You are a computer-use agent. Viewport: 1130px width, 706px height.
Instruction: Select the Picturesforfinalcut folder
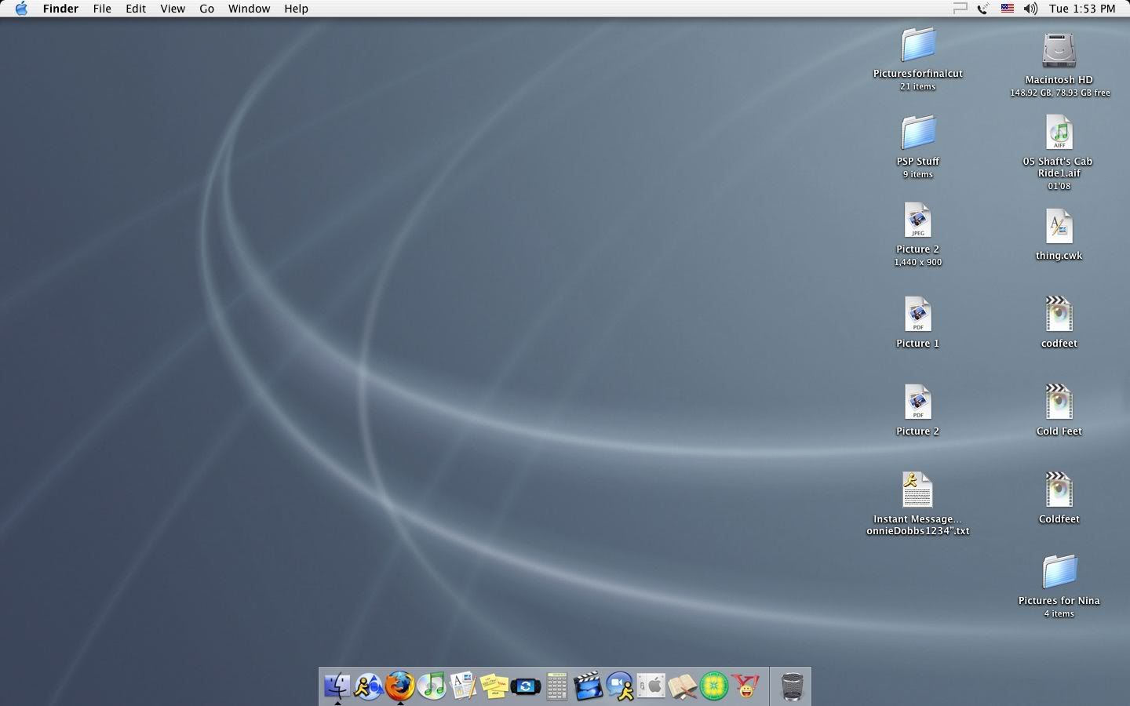[918, 45]
